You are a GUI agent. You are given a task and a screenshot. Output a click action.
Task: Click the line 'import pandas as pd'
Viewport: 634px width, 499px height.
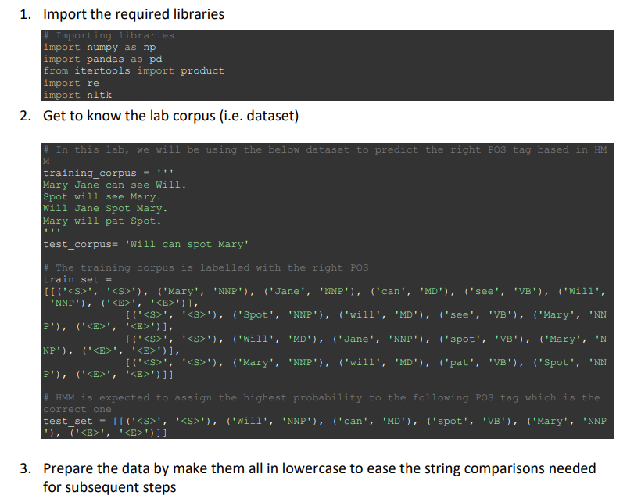(102, 59)
